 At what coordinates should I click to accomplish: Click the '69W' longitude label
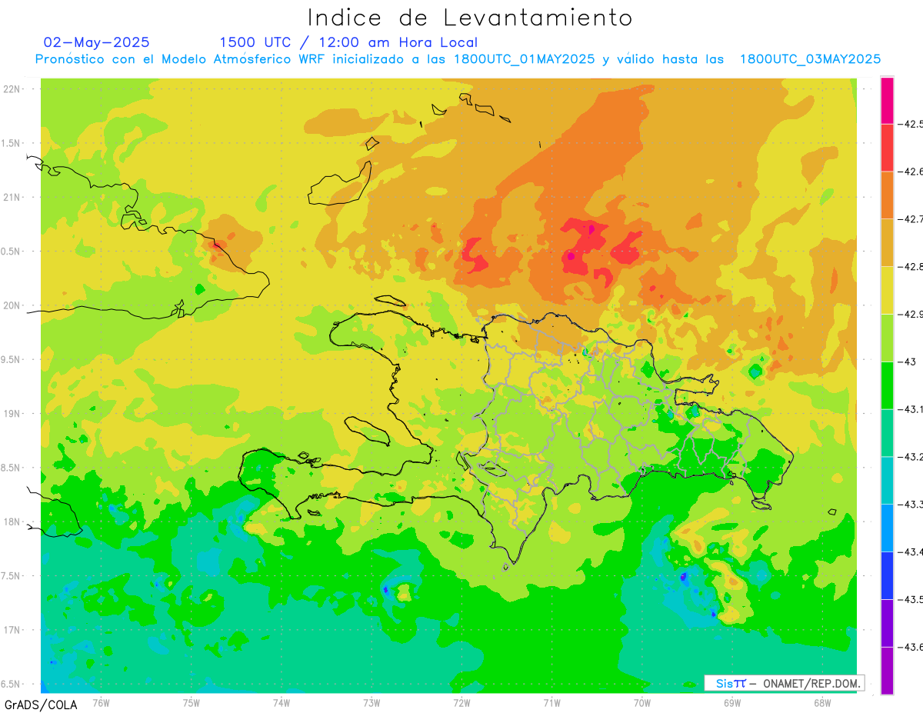732,702
